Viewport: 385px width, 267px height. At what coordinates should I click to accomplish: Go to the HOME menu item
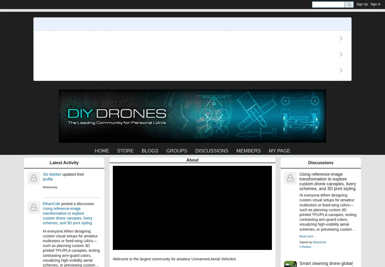pyautogui.click(x=102, y=151)
